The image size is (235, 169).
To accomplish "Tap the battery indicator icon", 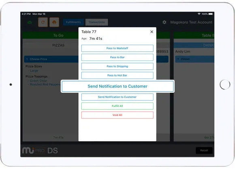I will click(x=211, y=14).
